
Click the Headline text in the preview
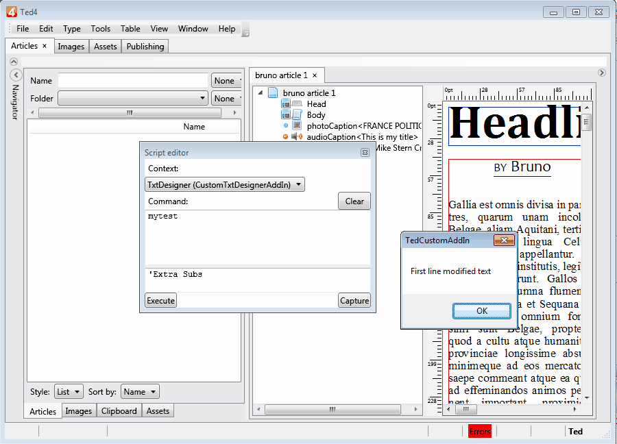[515, 123]
